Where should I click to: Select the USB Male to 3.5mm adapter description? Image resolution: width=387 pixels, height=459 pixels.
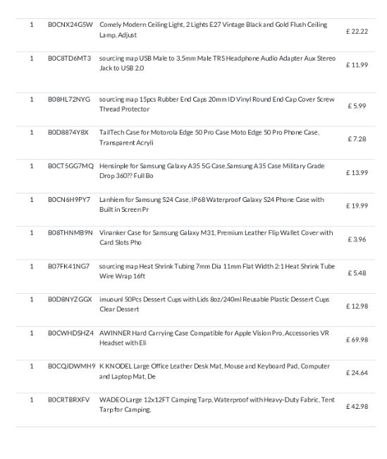click(x=217, y=63)
